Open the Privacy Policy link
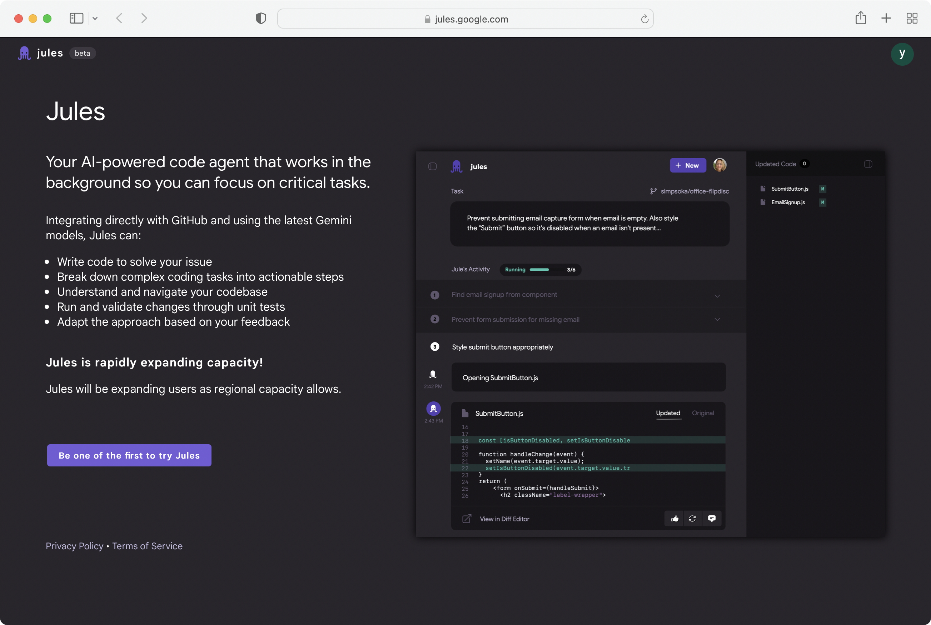Screen dimensions: 931x625 (x=75, y=546)
